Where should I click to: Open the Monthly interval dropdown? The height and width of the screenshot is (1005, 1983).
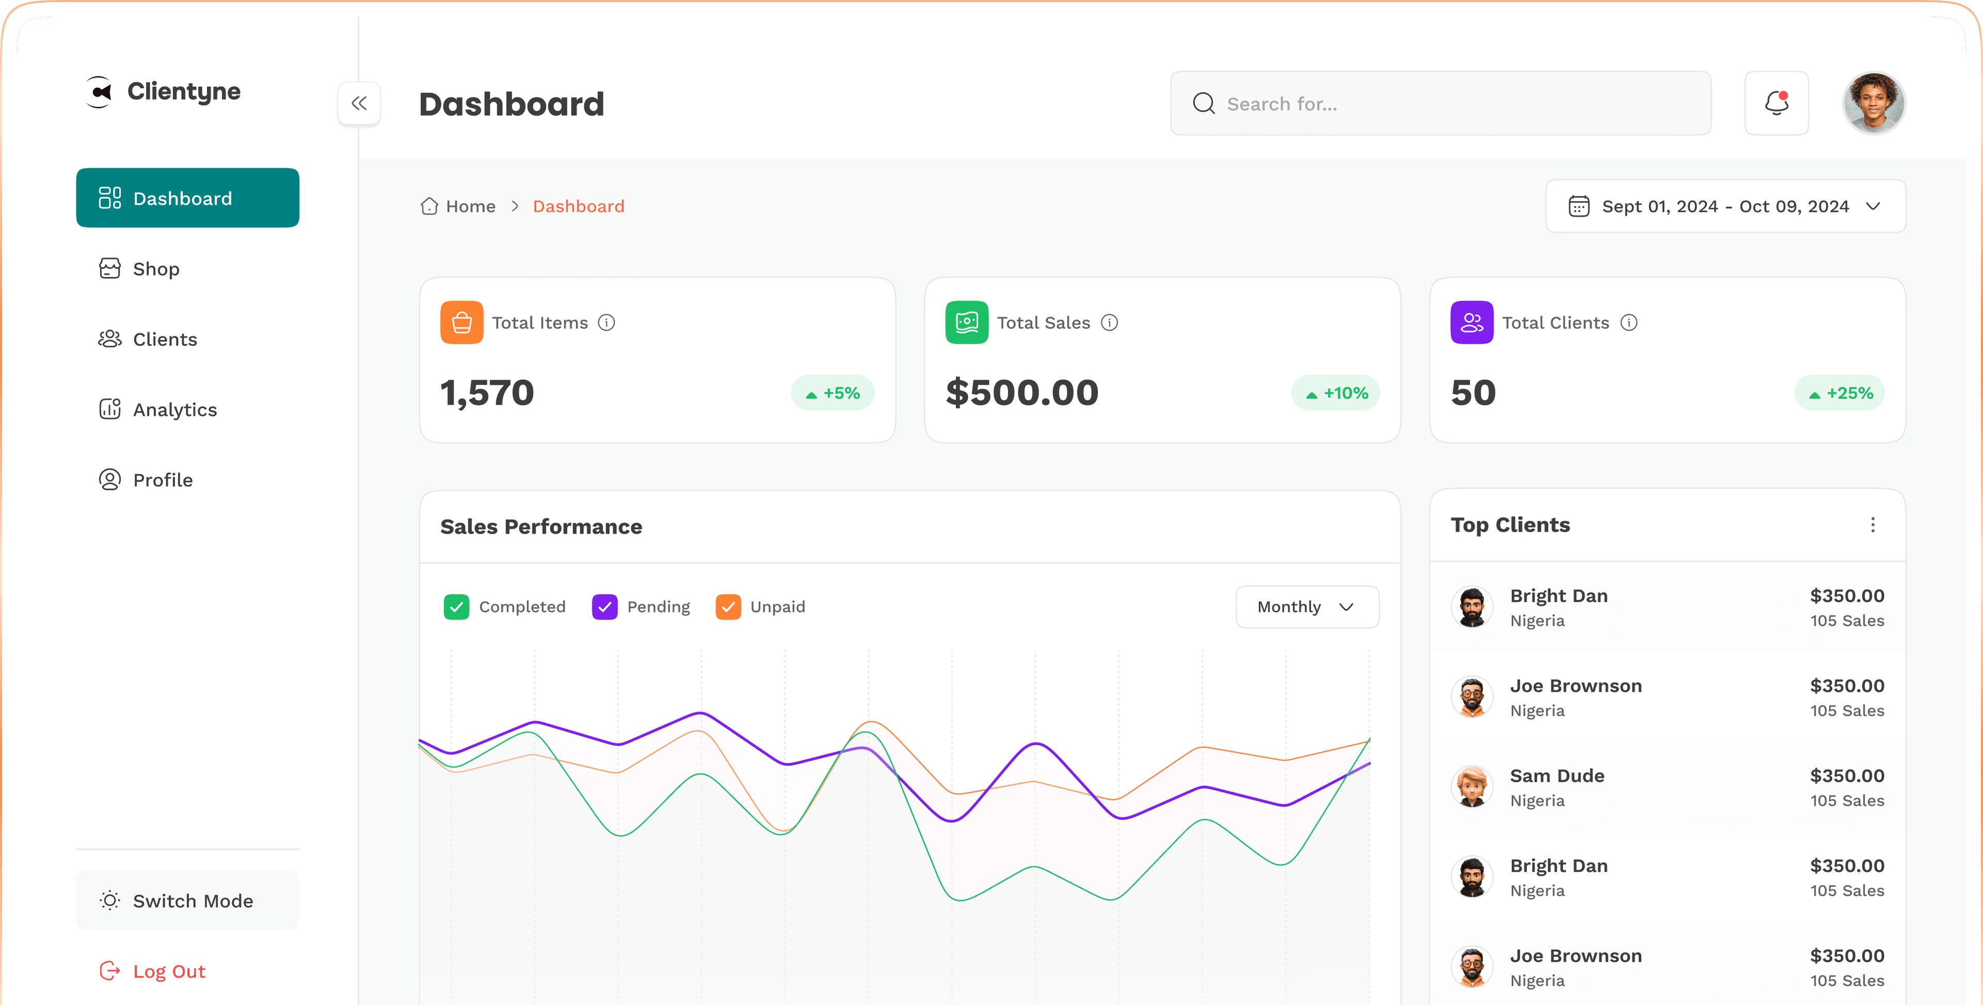[1307, 607]
